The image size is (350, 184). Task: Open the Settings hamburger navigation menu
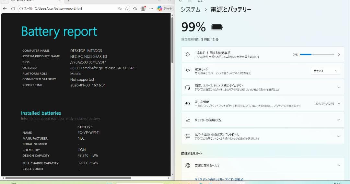click(190, 1)
